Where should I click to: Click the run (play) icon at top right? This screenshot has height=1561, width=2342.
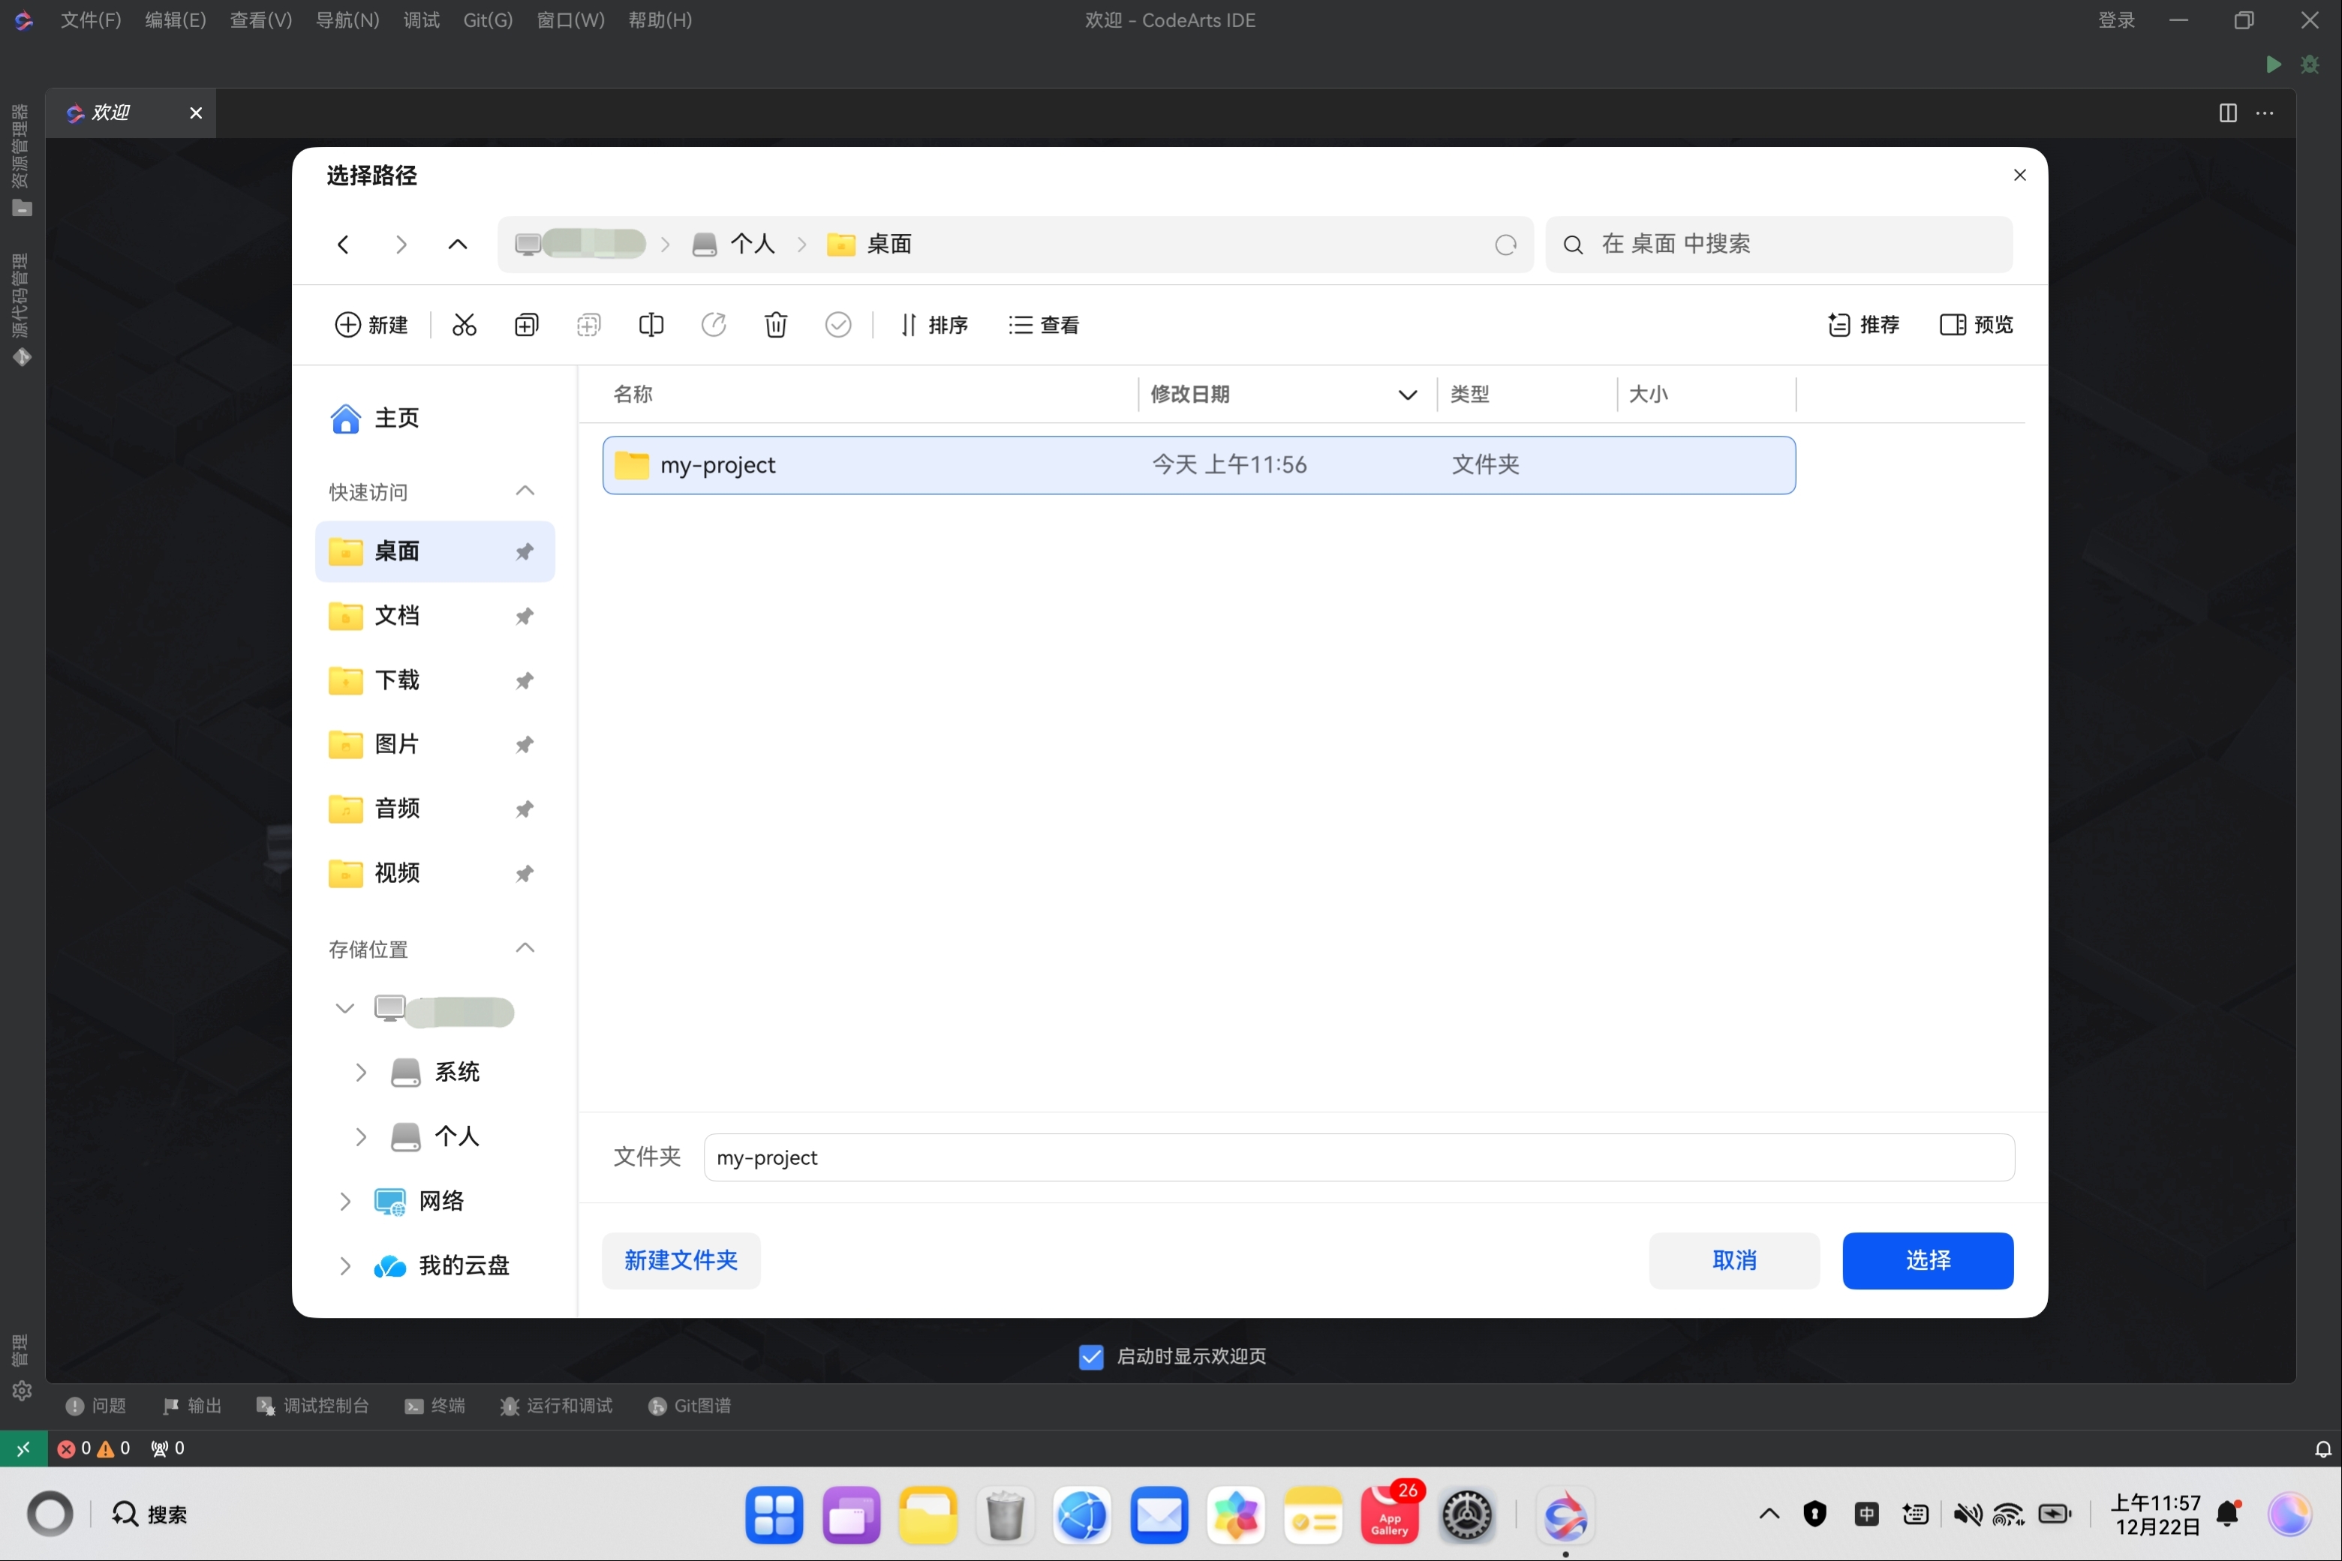(2273, 65)
